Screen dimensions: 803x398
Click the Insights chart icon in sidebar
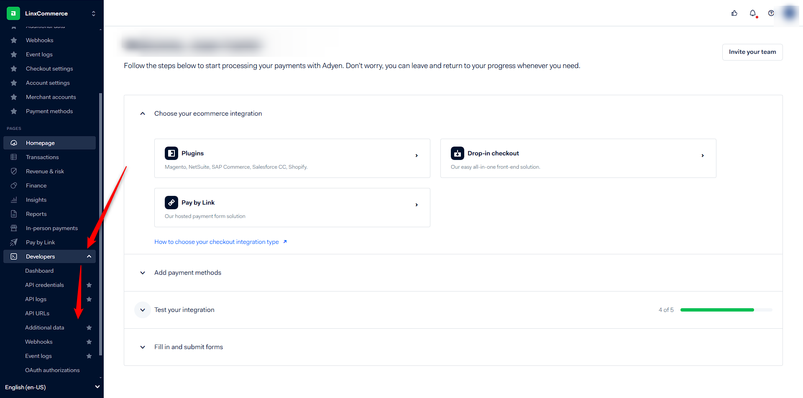pos(14,200)
